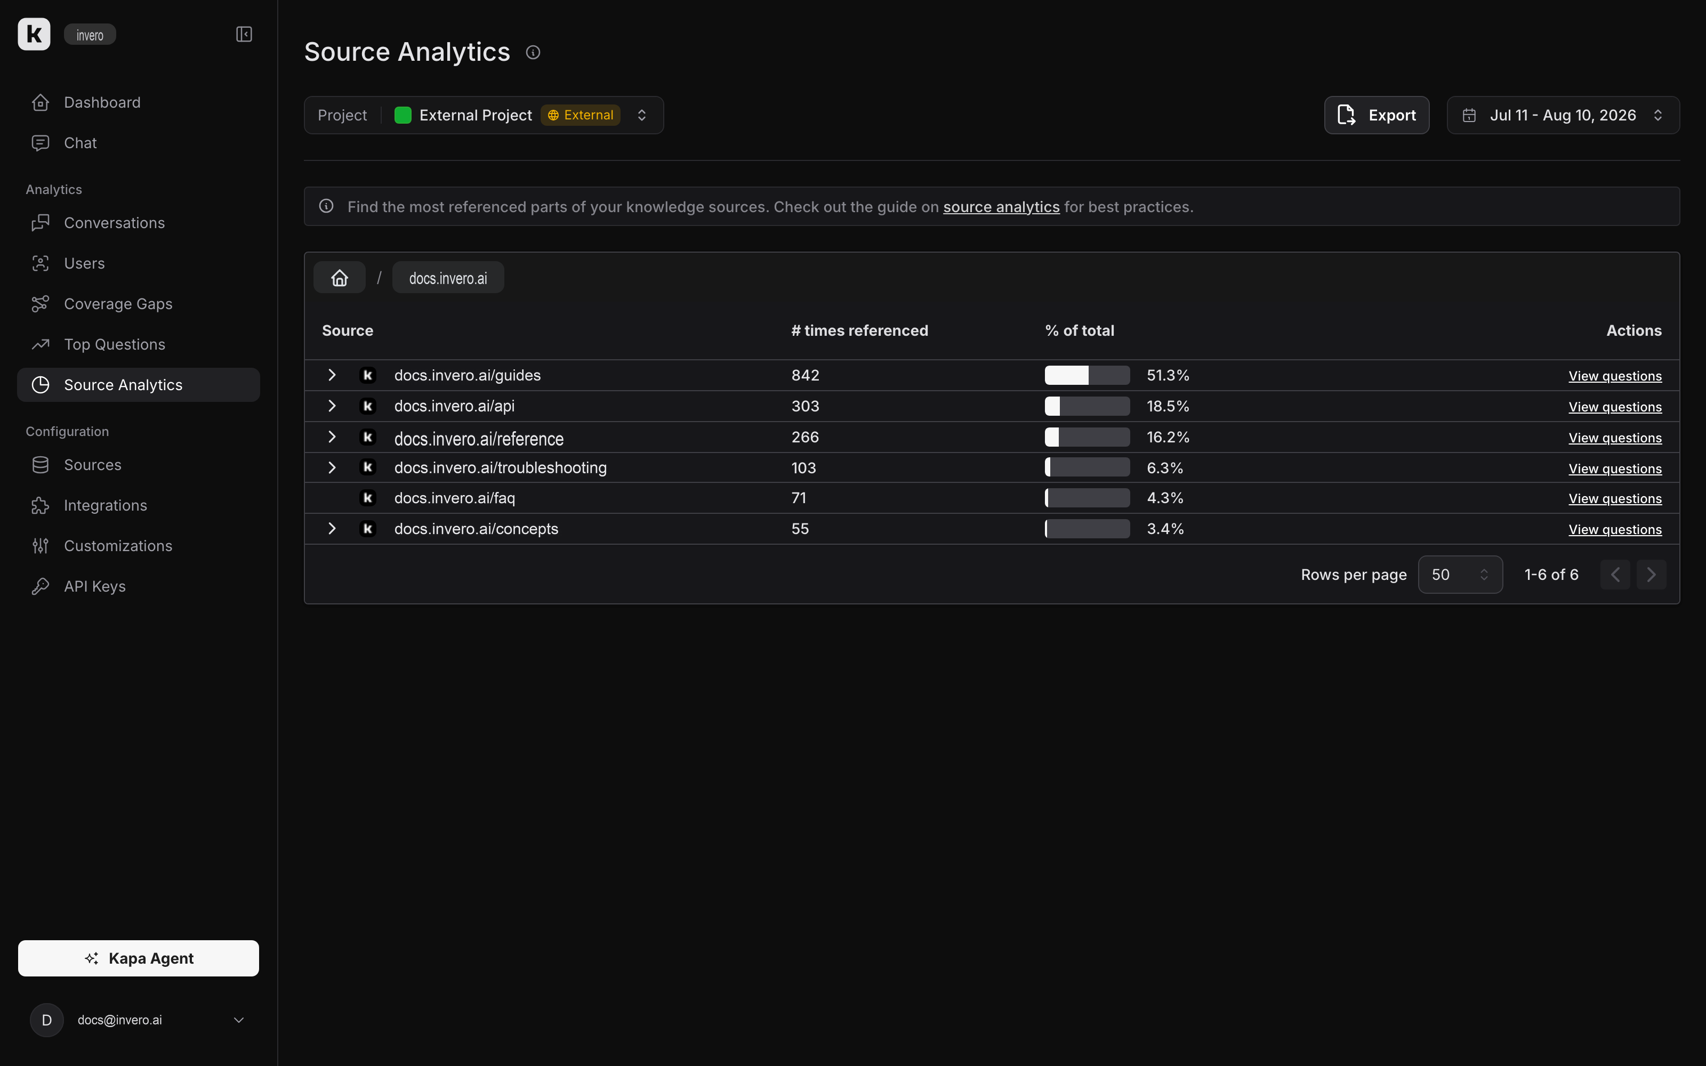Click the green External Project color square
This screenshot has height=1066, width=1706.
pyautogui.click(x=403, y=115)
